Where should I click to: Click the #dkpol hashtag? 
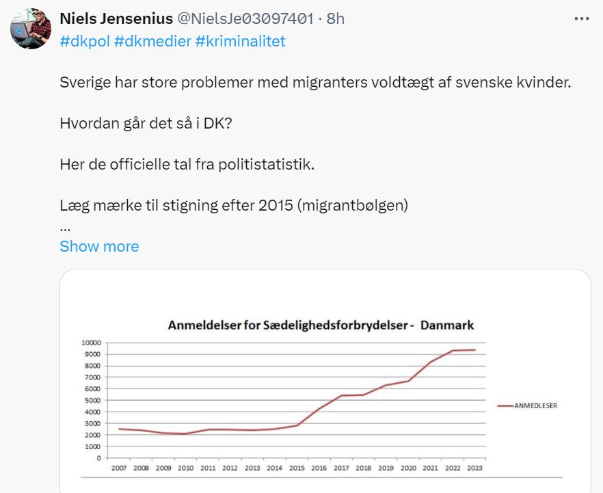pos(85,41)
